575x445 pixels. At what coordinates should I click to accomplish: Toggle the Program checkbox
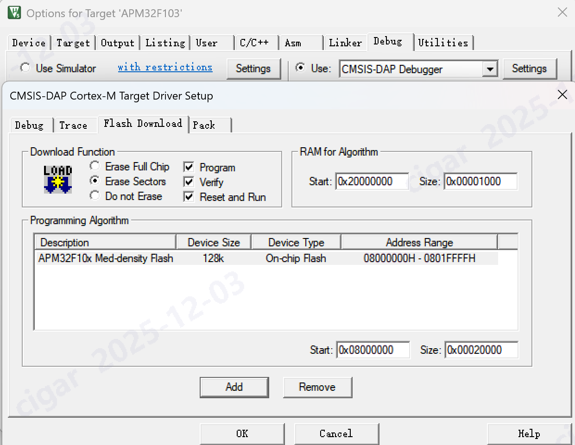coord(189,167)
